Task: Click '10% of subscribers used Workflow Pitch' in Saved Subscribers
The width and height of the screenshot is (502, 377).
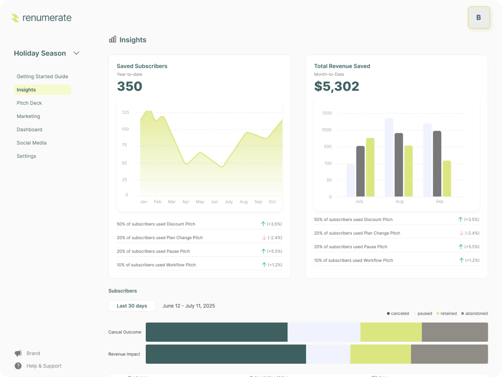Action: pyautogui.click(x=156, y=265)
